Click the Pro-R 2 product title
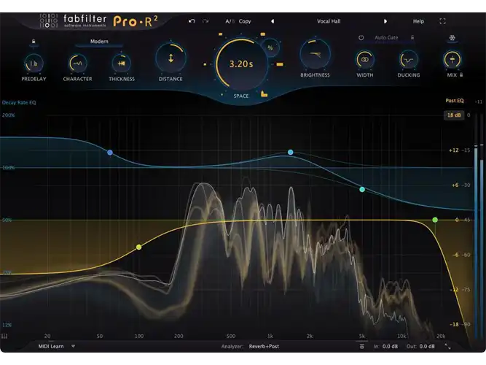Viewport: 486px width, 365px height. [x=136, y=21]
